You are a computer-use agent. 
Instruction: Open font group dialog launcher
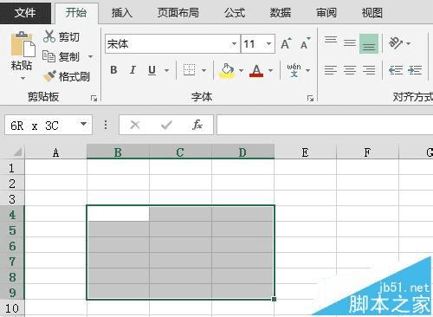(310, 99)
